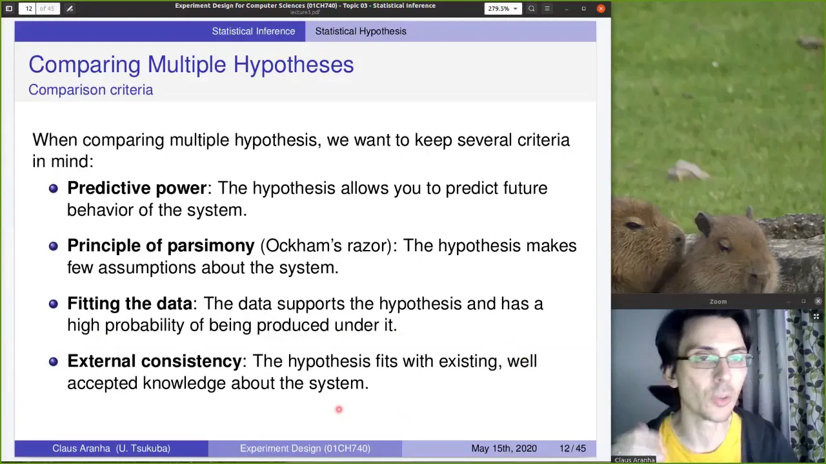Open the viewer hamburger menu
Image resolution: width=826 pixels, height=464 pixels.
547,8
